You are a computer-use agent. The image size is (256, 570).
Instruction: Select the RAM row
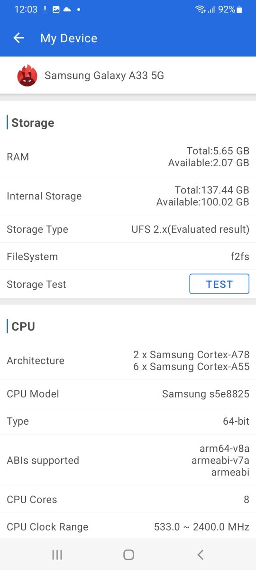[x=128, y=157]
